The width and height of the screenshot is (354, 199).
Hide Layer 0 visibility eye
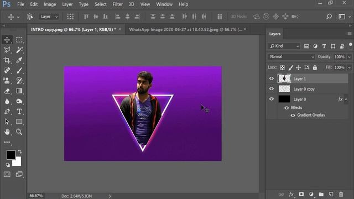(x=272, y=99)
